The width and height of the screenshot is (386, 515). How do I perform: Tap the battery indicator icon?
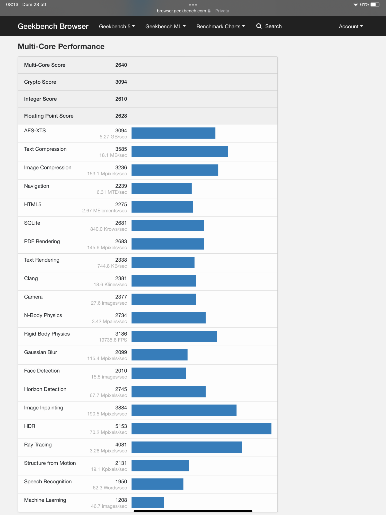[x=375, y=5]
